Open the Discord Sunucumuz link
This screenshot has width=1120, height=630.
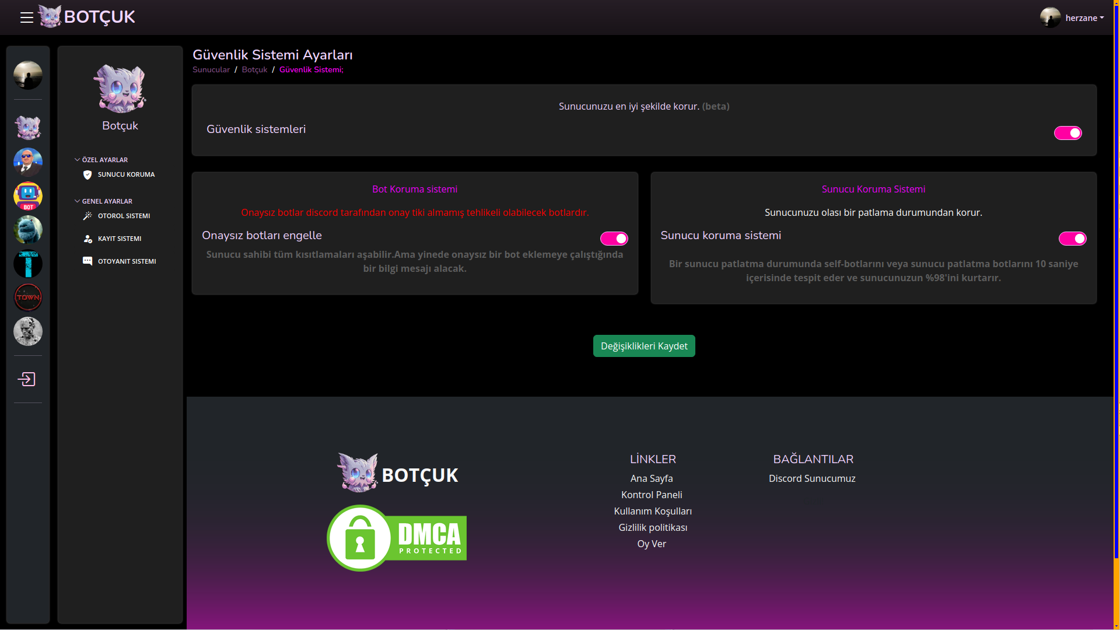(812, 478)
